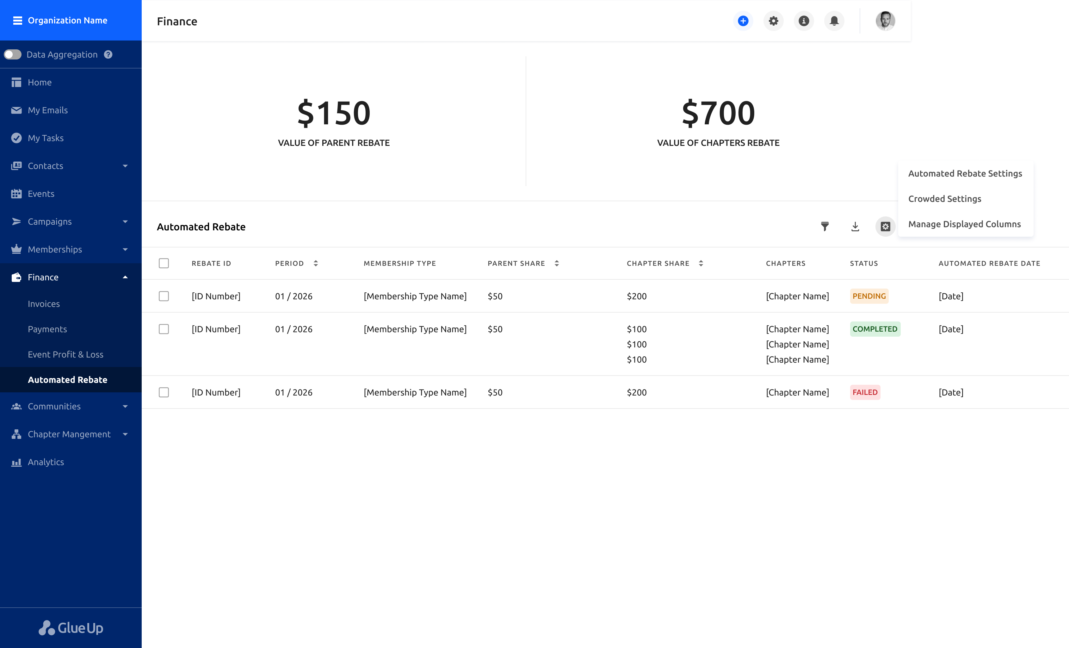Image resolution: width=1069 pixels, height=648 pixels.
Task: Sort by the Chapter Share column arrows
Action: (701, 263)
